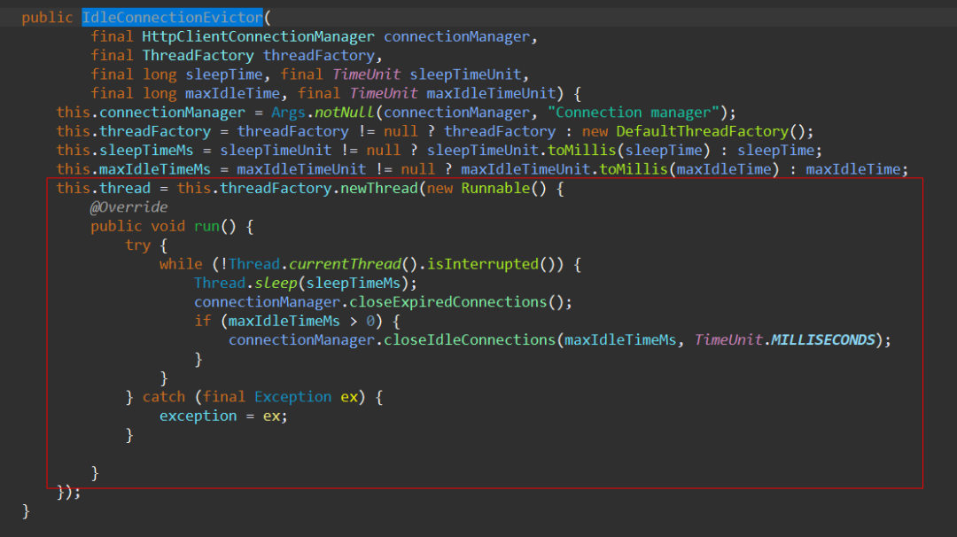
Task: Click the Args class reference
Action: (288, 113)
